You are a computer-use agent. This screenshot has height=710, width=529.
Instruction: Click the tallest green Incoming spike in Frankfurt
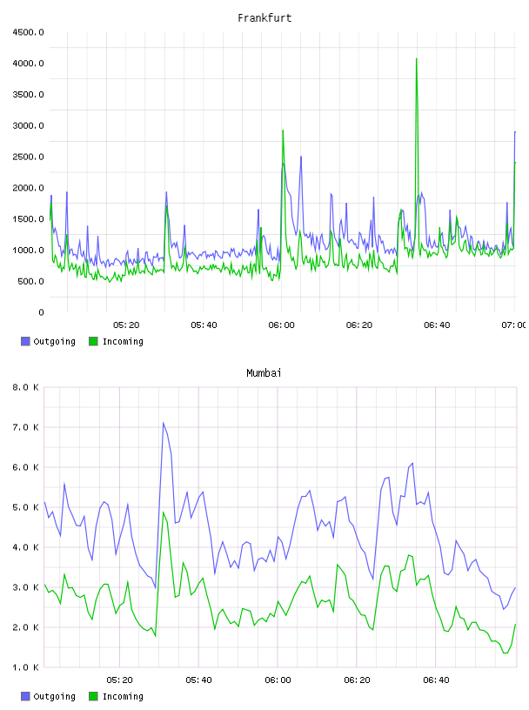coord(416,60)
